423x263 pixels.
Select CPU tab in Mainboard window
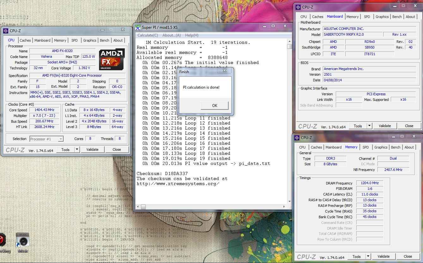(303, 17)
